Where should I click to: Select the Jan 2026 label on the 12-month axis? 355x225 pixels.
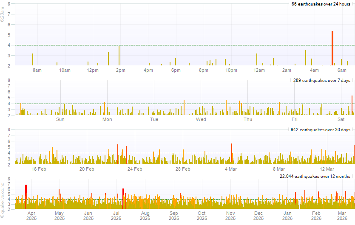tap(288, 216)
